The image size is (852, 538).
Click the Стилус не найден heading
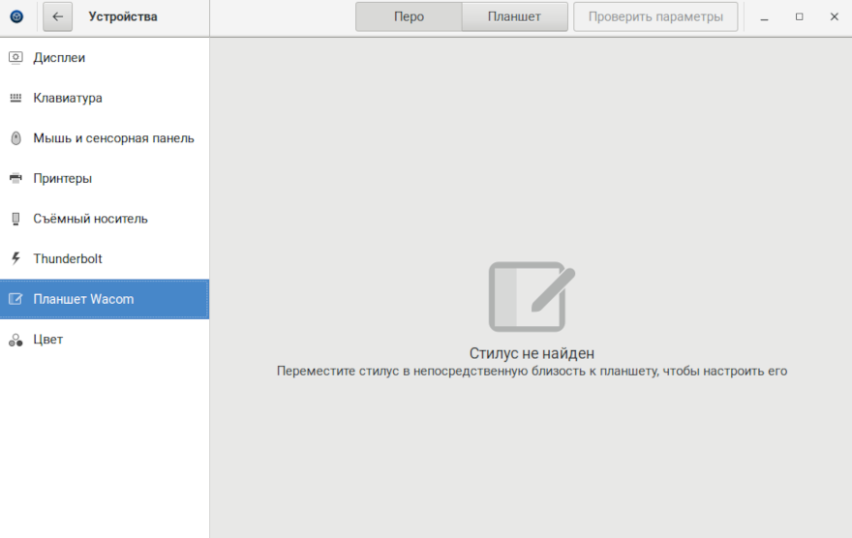[532, 353]
